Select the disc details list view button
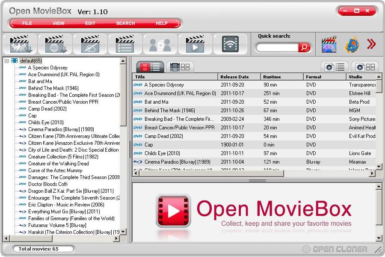 (335, 67)
